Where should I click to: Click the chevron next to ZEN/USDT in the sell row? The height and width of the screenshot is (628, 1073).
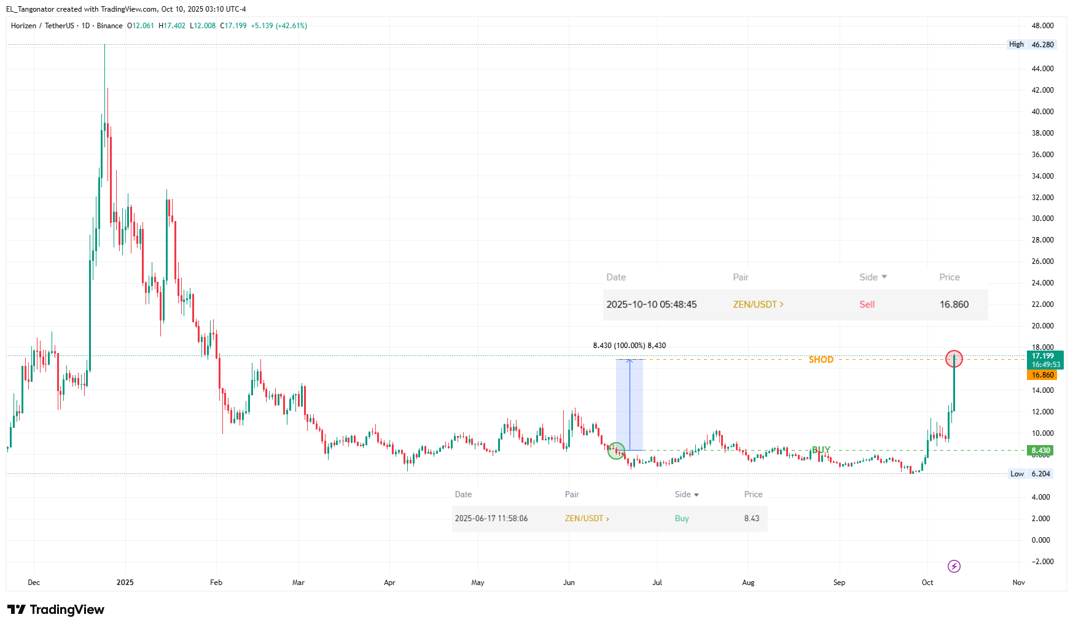pos(781,304)
